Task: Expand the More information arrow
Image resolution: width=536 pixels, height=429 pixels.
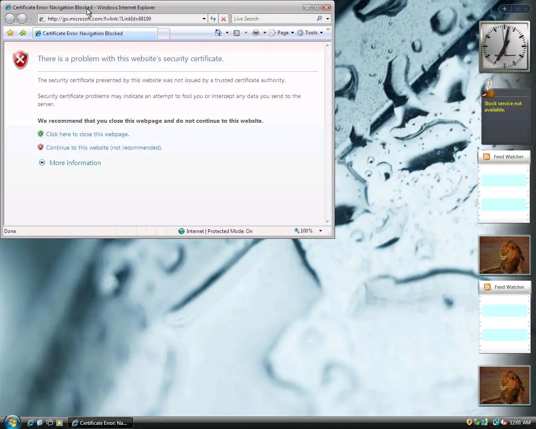Action: click(x=42, y=163)
